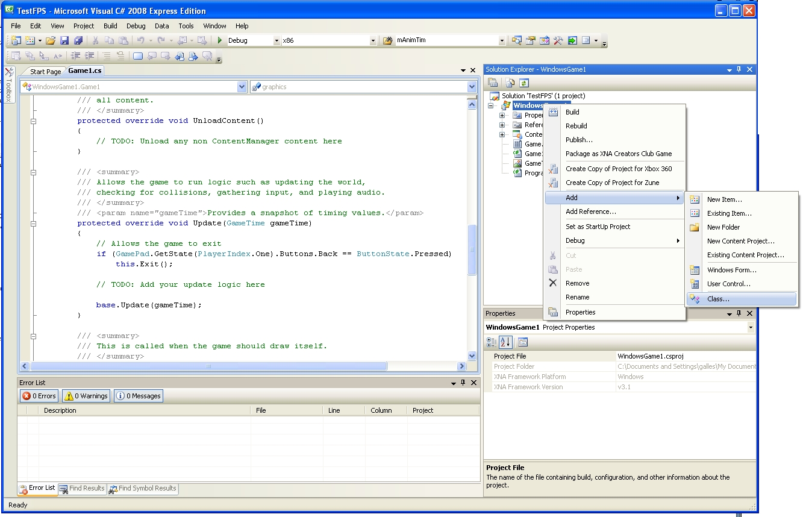The image size is (806, 517).
Task: Collapse the WindowsGame1 project tree node
Action: [491, 105]
